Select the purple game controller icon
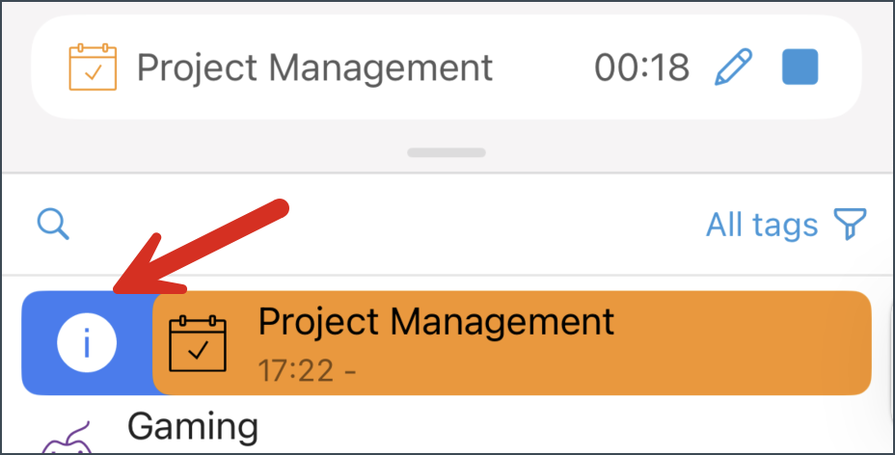 [x=68, y=439]
